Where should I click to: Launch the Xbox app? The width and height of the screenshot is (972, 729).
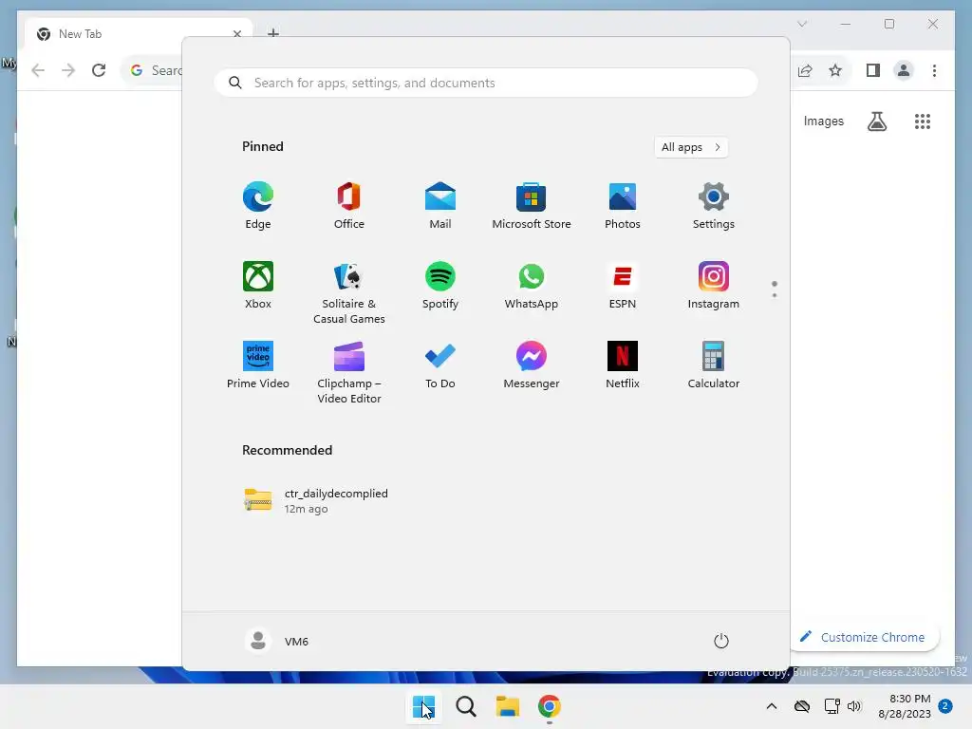pos(258,286)
